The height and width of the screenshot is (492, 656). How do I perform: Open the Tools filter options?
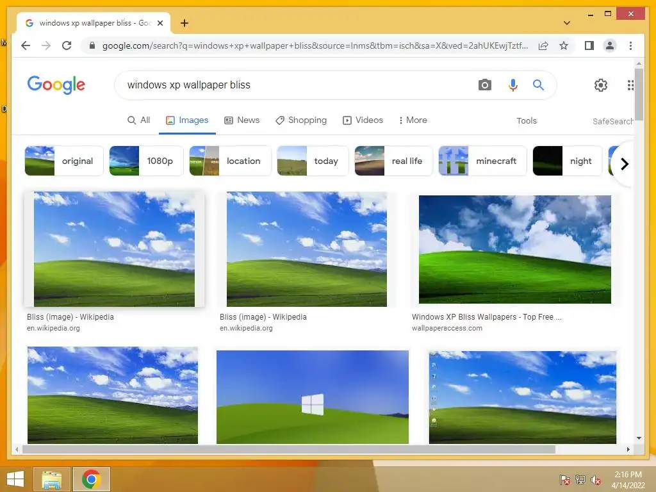(527, 120)
